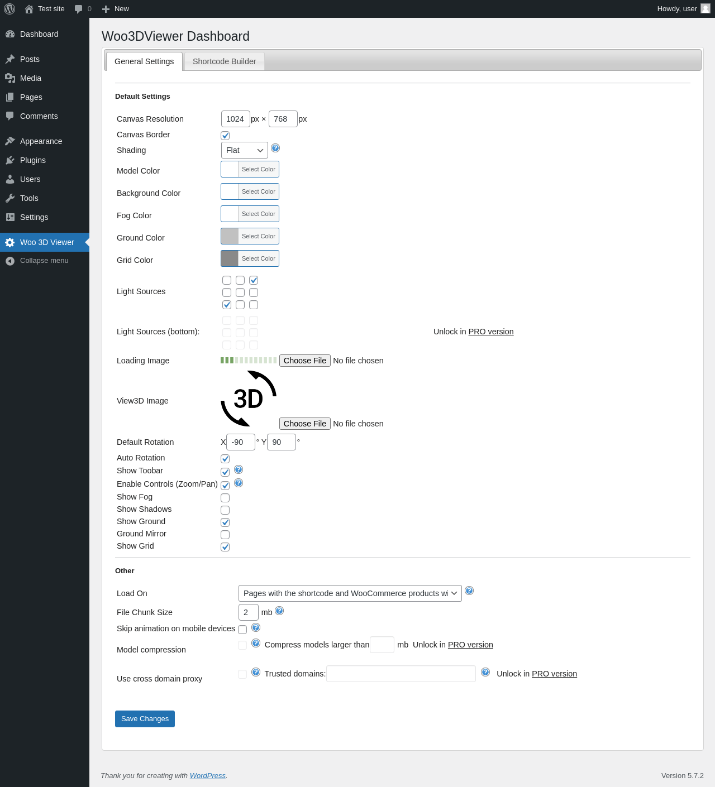Screen dimensions: 715x787
Task: Switch to the Shortcode Builder tab
Action: tap(225, 61)
